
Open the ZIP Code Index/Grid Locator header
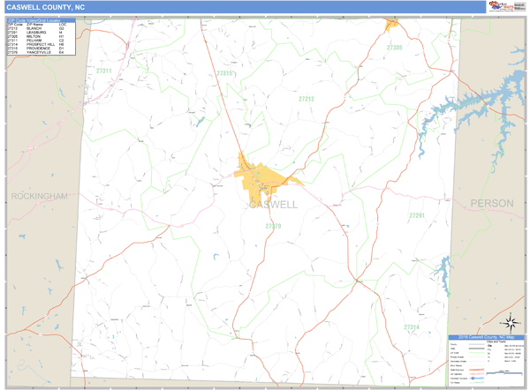pos(41,19)
